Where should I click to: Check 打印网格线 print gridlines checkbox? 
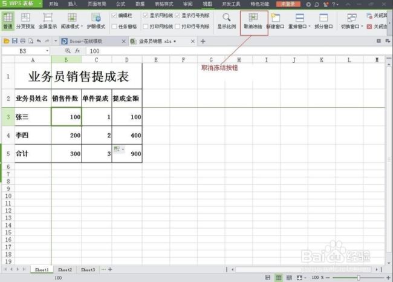tap(146, 27)
